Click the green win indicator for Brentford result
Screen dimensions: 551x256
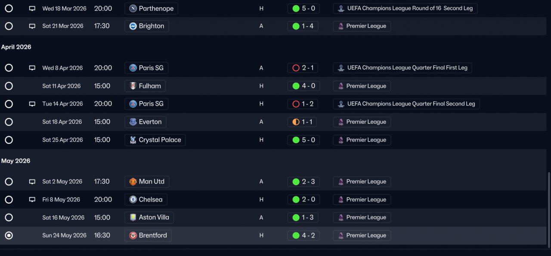(296, 235)
